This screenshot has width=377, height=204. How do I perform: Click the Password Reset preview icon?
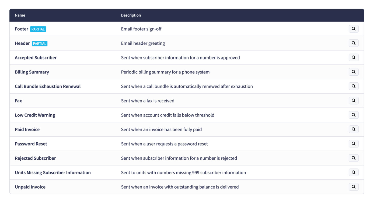coord(354,144)
